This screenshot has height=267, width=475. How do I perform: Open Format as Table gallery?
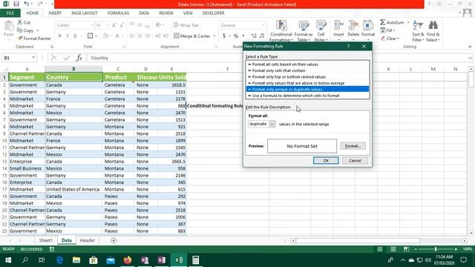(304, 31)
